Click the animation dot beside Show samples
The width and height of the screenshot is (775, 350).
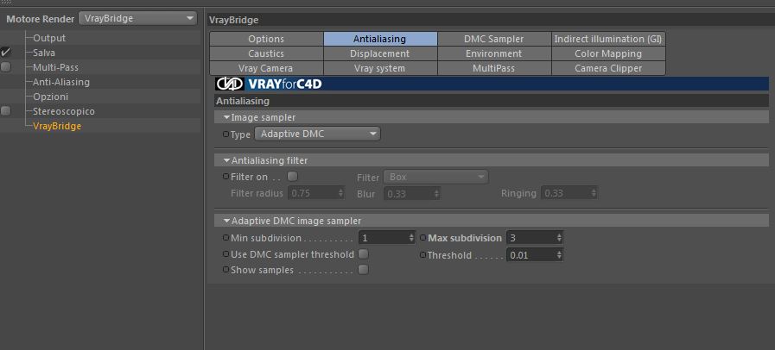click(x=226, y=270)
